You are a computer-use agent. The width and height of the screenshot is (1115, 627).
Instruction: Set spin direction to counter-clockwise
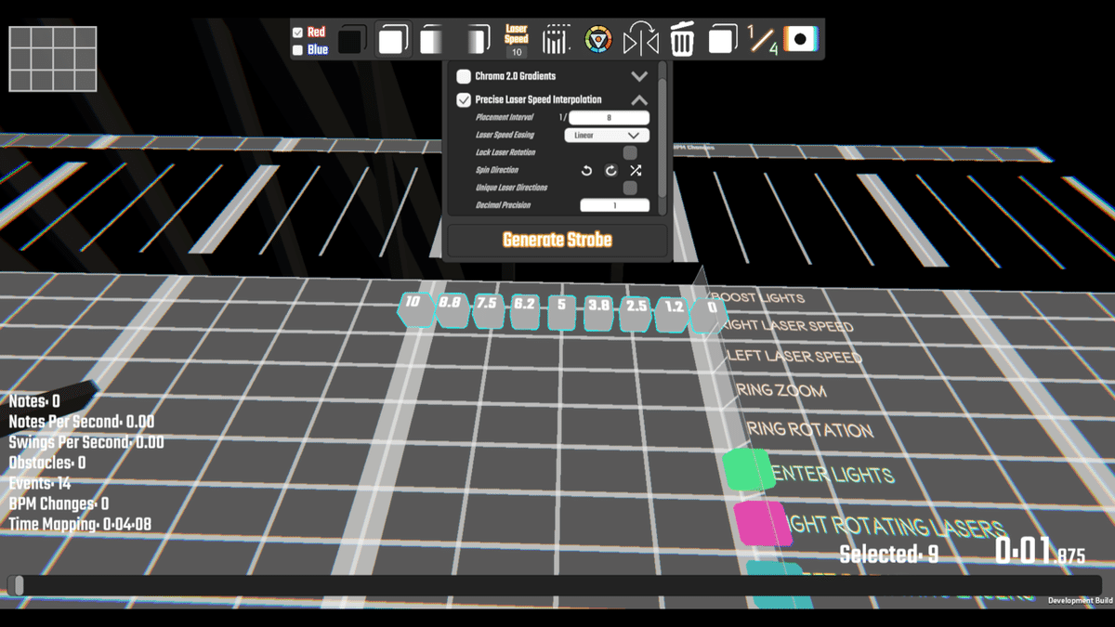coord(586,170)
